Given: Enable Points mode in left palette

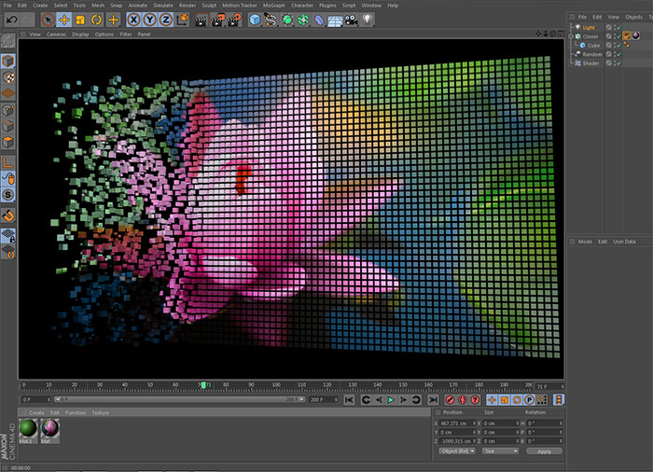Looking at the screenshot, I should [7, 110].
